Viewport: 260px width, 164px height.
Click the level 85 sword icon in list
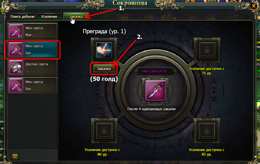click(x=16, y=85)
